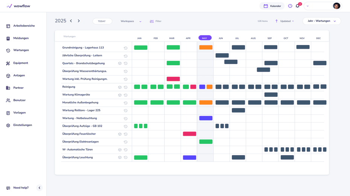This screenshot has width=350, height=196.
Task: Click recurrence icon for Grundreinigung - Lagerhaus 113
Action: click(126, 48)
